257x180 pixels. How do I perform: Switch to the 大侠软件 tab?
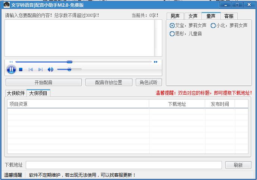tap(16, 93)
